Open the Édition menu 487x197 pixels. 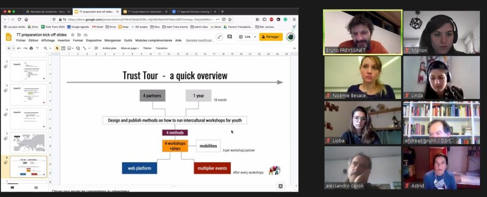[33, 41]
